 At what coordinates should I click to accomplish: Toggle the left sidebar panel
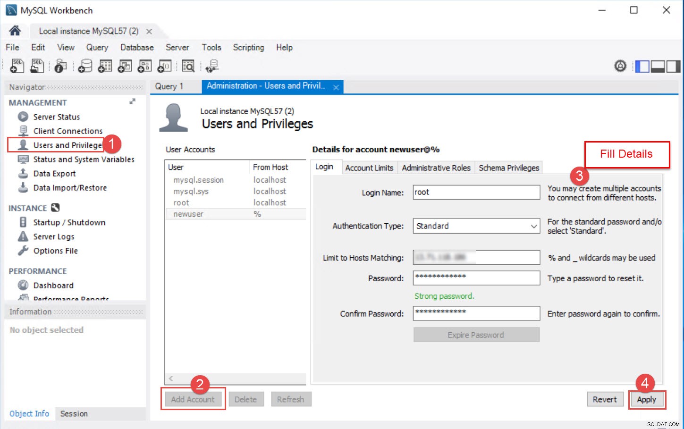[x=642, y=67]
